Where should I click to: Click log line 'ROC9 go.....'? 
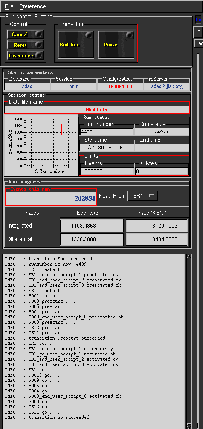click(x=44, y=381)
